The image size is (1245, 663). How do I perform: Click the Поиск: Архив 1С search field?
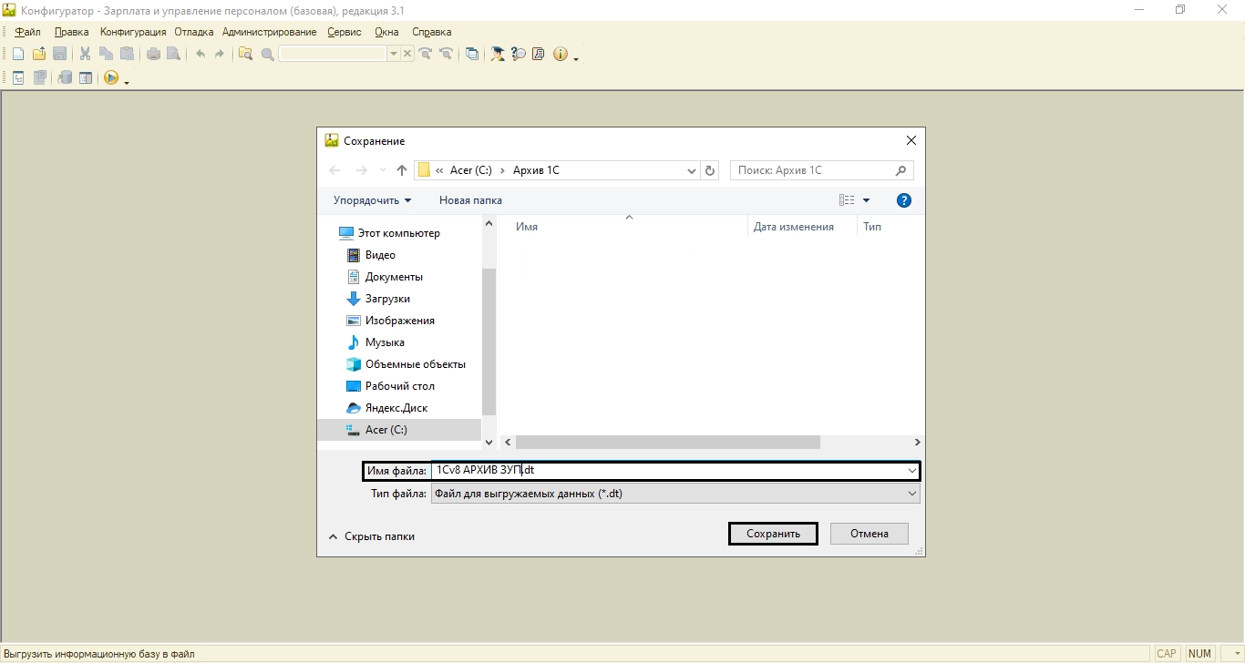[813, 170]
